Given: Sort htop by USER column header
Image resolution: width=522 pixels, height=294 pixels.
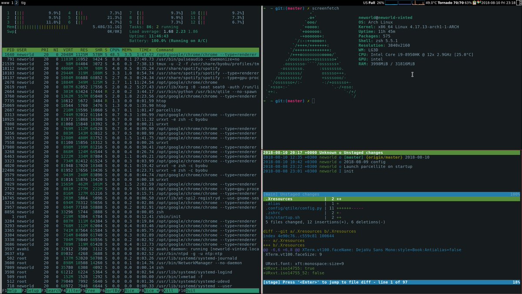Looking at the screenshot, I should point(22,50).
